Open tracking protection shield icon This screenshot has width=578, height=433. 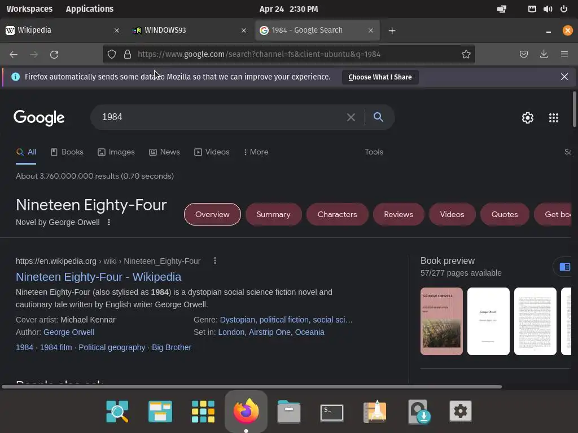[112, 55]
